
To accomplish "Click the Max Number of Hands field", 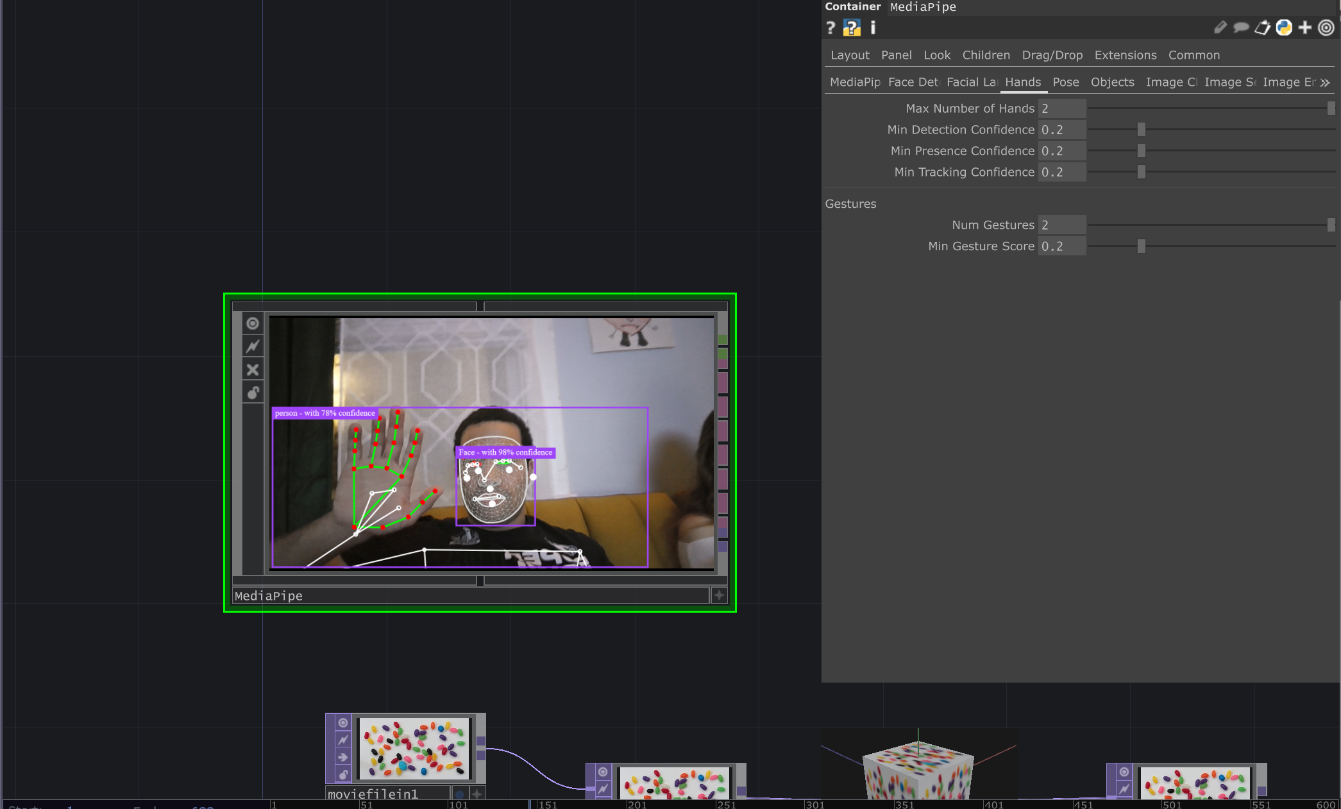I will (1061, 108).
